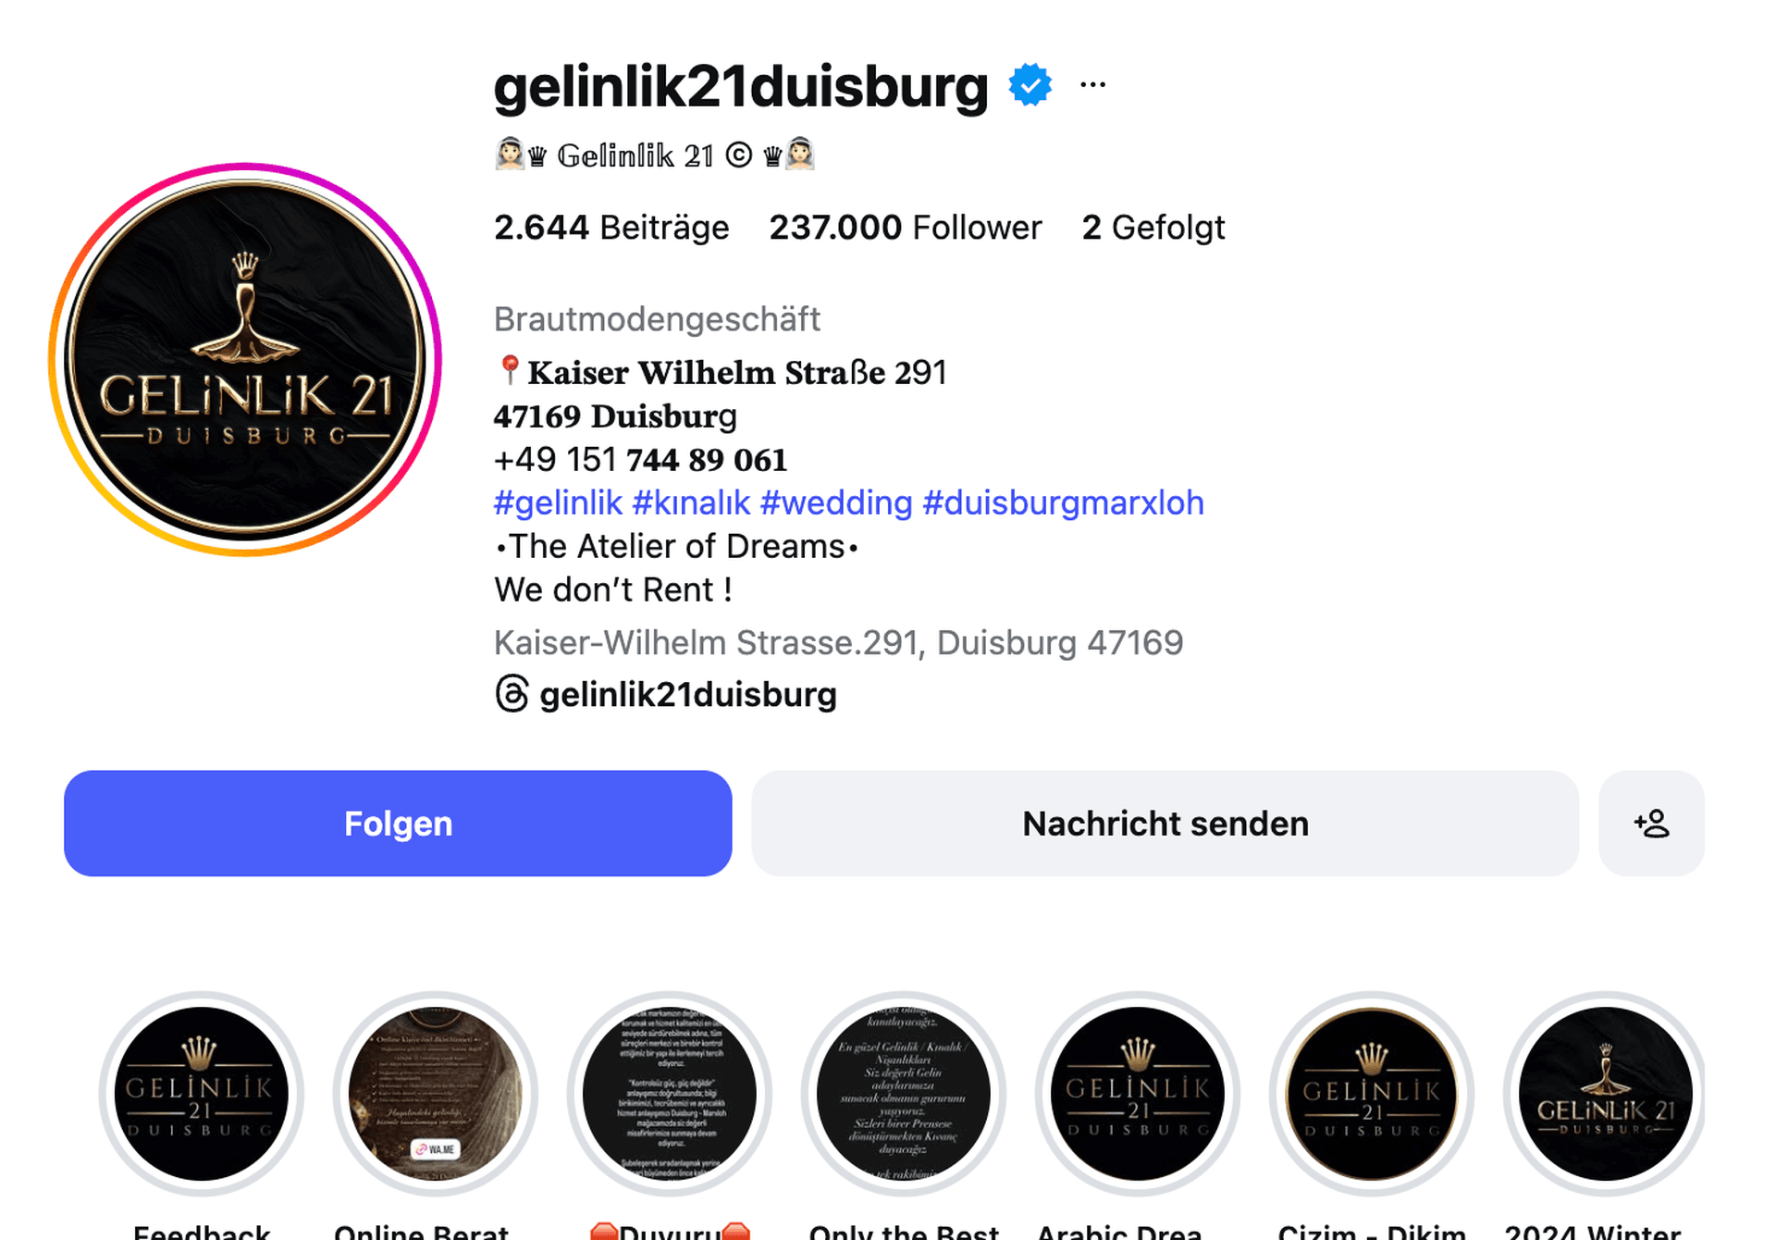View the 237.000 Follower list
Screen dimensions: 1776x1240
click(x=906, y=228)
